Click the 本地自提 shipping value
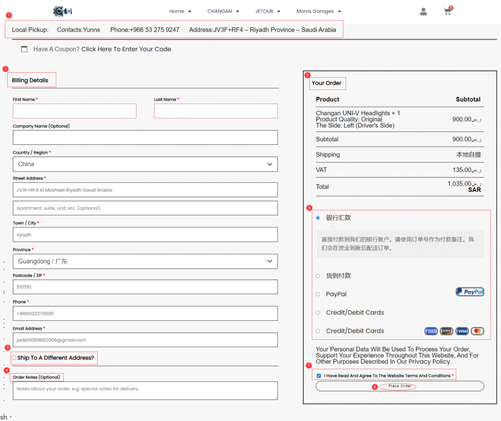The image size is (501, 421). click(468, 155)
